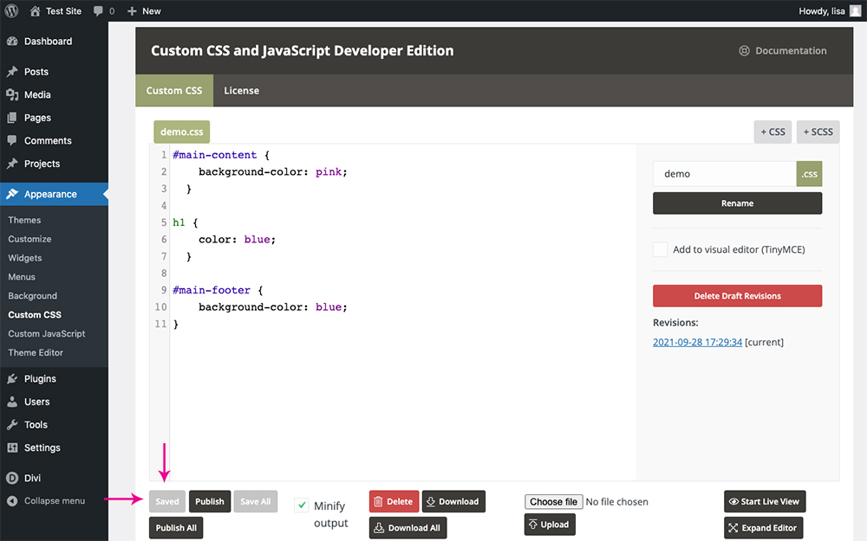Click the .css extension label
This screenshot has width=867, height=541.
tap(809, 174)
